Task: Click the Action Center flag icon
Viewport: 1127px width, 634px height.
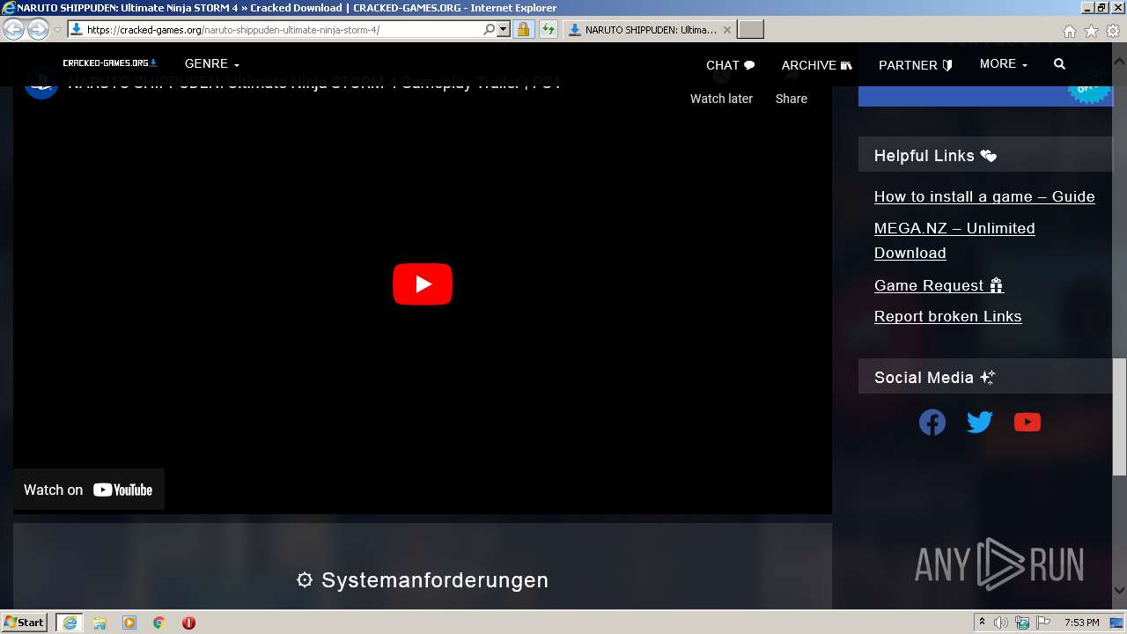Action: tap(1043, 623)
